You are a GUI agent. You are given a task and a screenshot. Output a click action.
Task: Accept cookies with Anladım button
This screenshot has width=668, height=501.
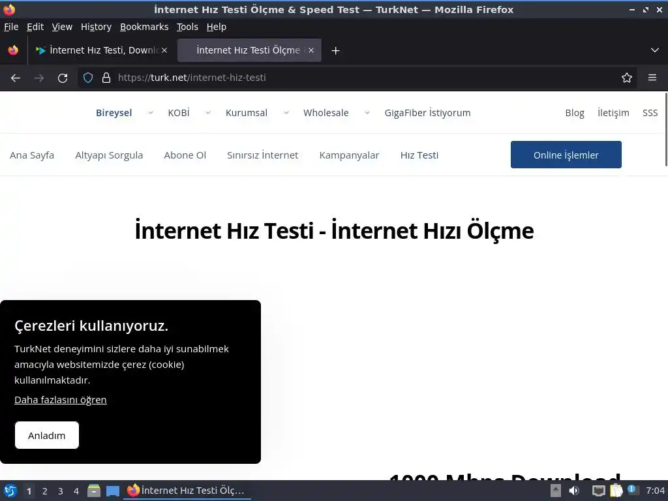tap(47, 435)
